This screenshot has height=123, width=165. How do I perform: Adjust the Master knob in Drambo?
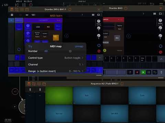(99, 21)
